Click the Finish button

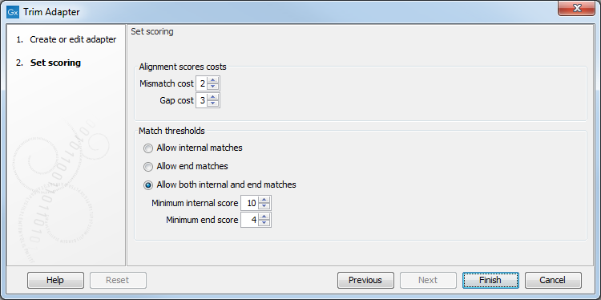click(490, 280)
